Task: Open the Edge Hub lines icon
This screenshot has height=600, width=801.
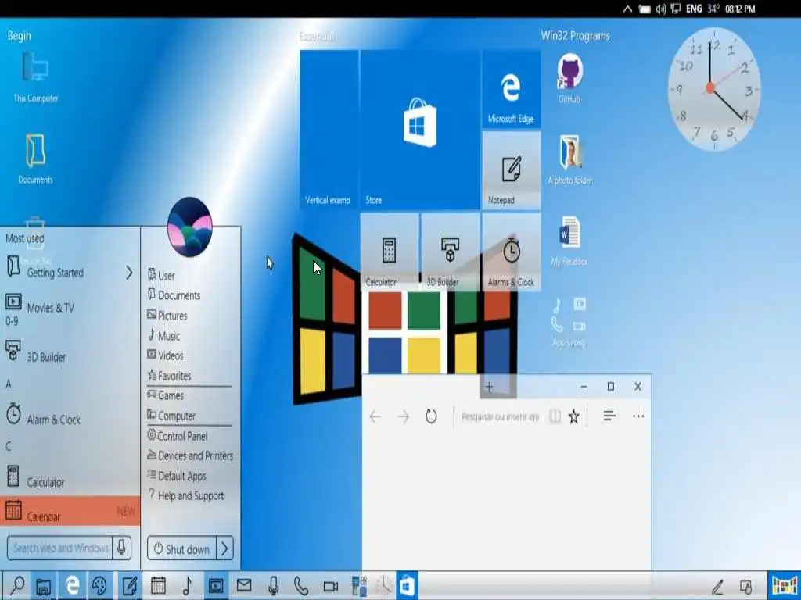Action: (609, 416)
